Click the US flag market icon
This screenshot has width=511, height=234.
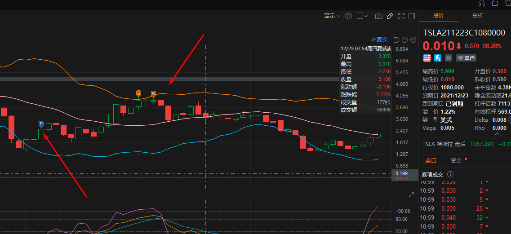click(427, 58)
